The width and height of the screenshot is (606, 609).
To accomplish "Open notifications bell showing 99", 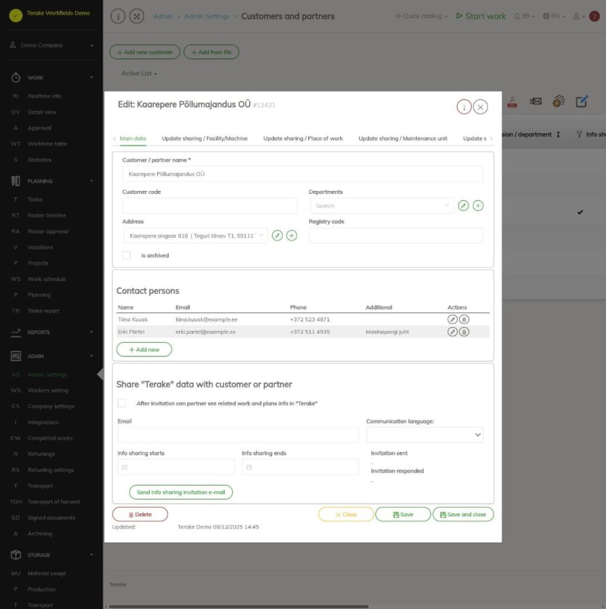I will tap(524, 16).
